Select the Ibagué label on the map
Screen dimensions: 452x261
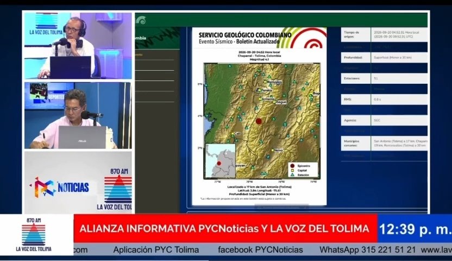(x=281, y=102)
